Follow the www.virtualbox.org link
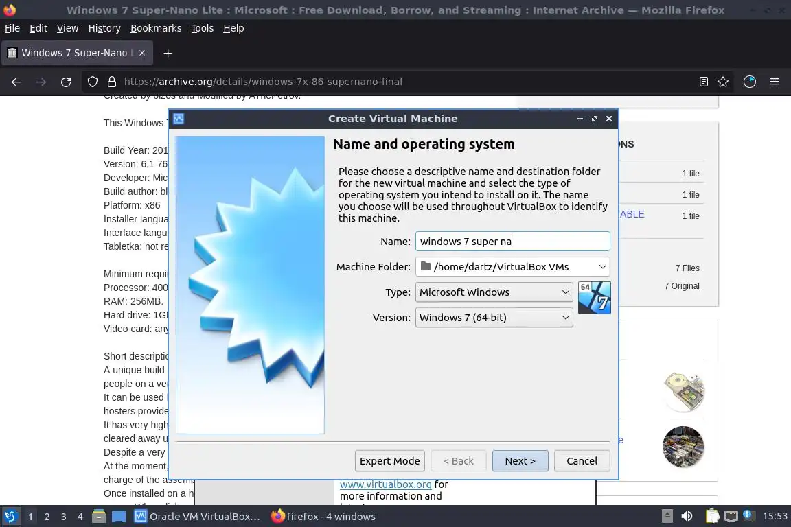 click(385, 484)
